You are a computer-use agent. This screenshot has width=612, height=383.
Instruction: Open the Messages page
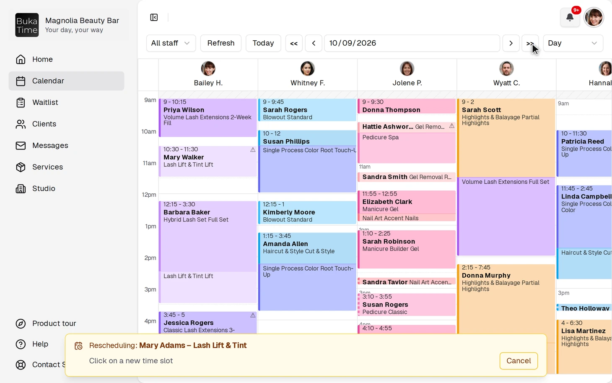pyautogui.click(x=66, y=146)
